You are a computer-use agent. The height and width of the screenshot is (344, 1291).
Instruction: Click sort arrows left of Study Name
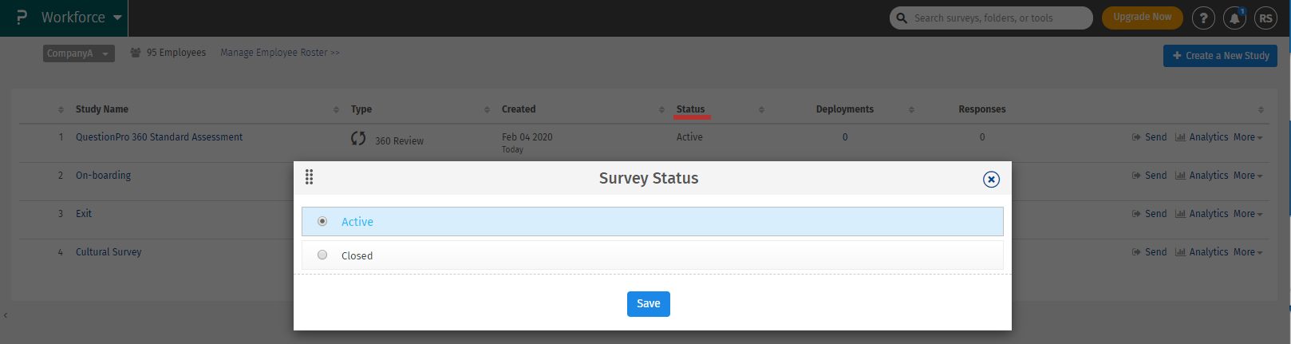61,109
